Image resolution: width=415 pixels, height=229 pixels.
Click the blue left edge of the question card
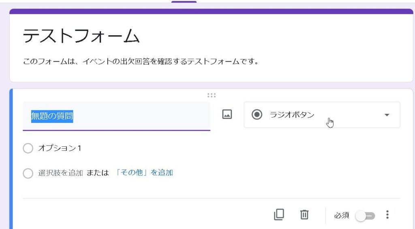(x=11, y=162)
